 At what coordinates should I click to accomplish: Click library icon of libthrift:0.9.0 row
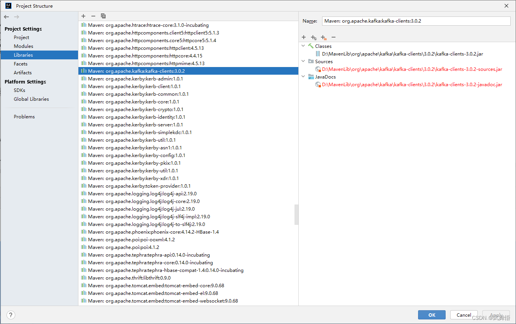[84, 278]
